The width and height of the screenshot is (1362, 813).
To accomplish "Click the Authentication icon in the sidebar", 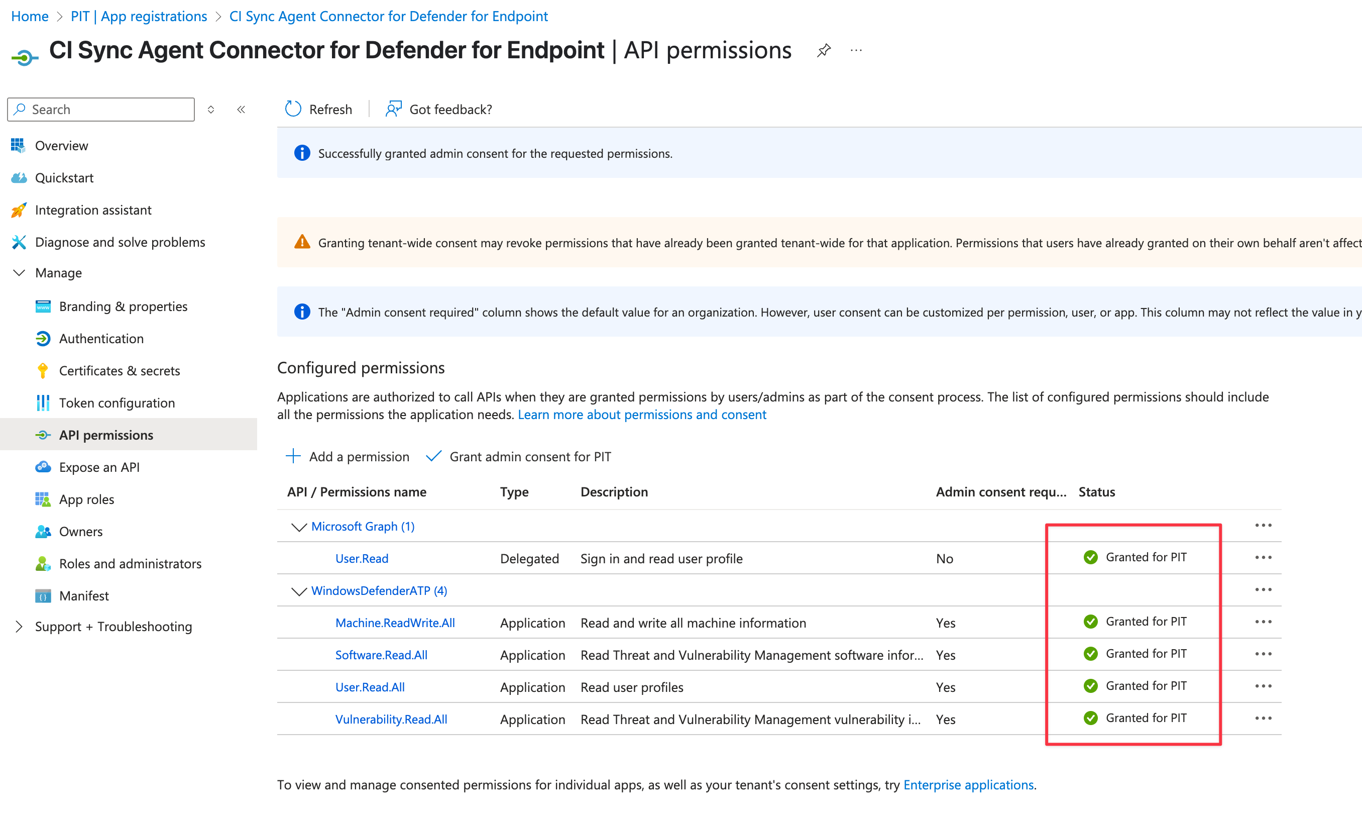I will (43, 339).
